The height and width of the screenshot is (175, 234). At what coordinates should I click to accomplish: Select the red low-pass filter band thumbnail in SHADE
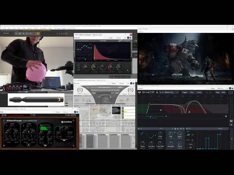pos(141,117)
